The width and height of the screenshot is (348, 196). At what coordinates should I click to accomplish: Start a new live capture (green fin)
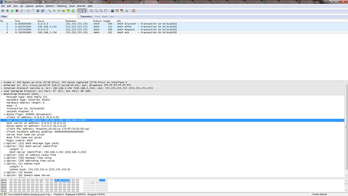point(12,11)
